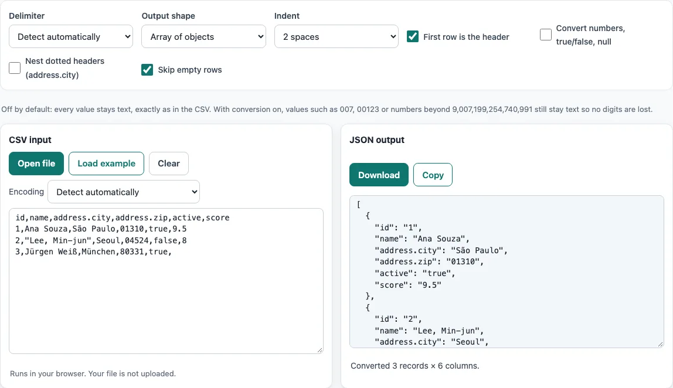Click the CSV row '1,Ana Souza,São Paulo'
The width and height of the screenshot is (673, 388).
pos(101,229)
